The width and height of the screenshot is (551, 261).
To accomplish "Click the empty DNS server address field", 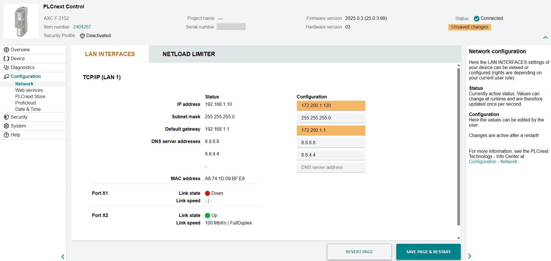I will [331, 167].
